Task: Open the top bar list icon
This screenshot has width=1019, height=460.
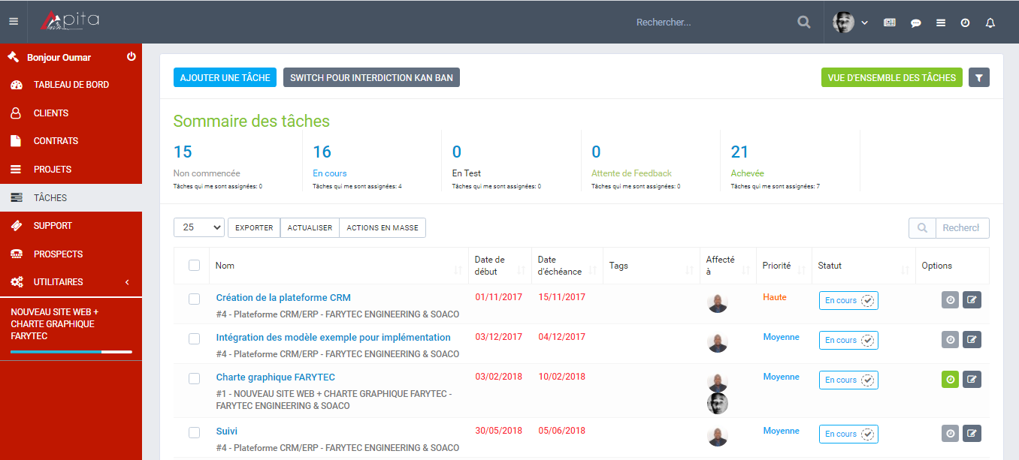Action: coord(941,23)
